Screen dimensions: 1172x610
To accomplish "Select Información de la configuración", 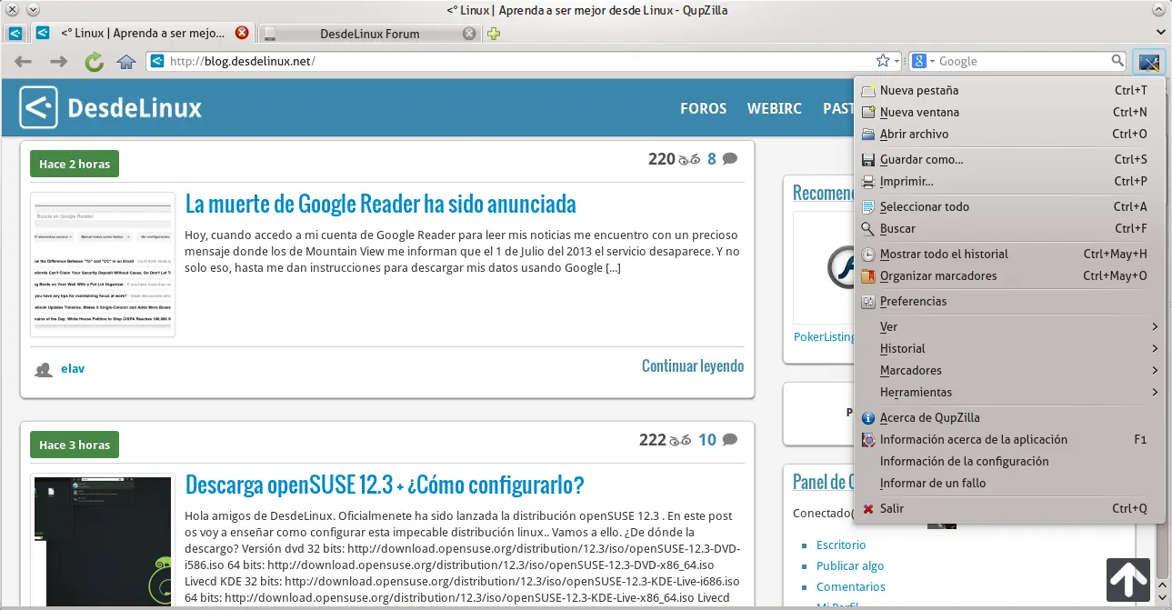I will (1009, 461).
